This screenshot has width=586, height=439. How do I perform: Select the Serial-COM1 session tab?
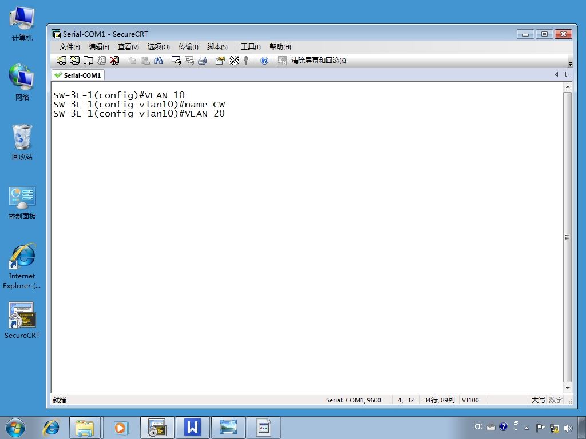78,75
